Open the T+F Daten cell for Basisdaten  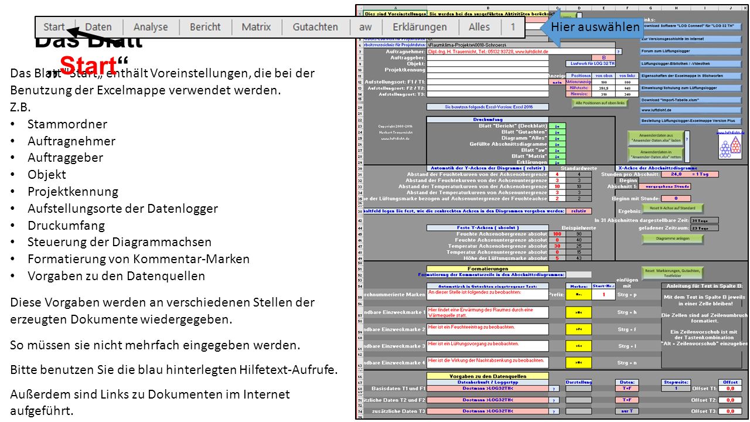tap(626, 389)
